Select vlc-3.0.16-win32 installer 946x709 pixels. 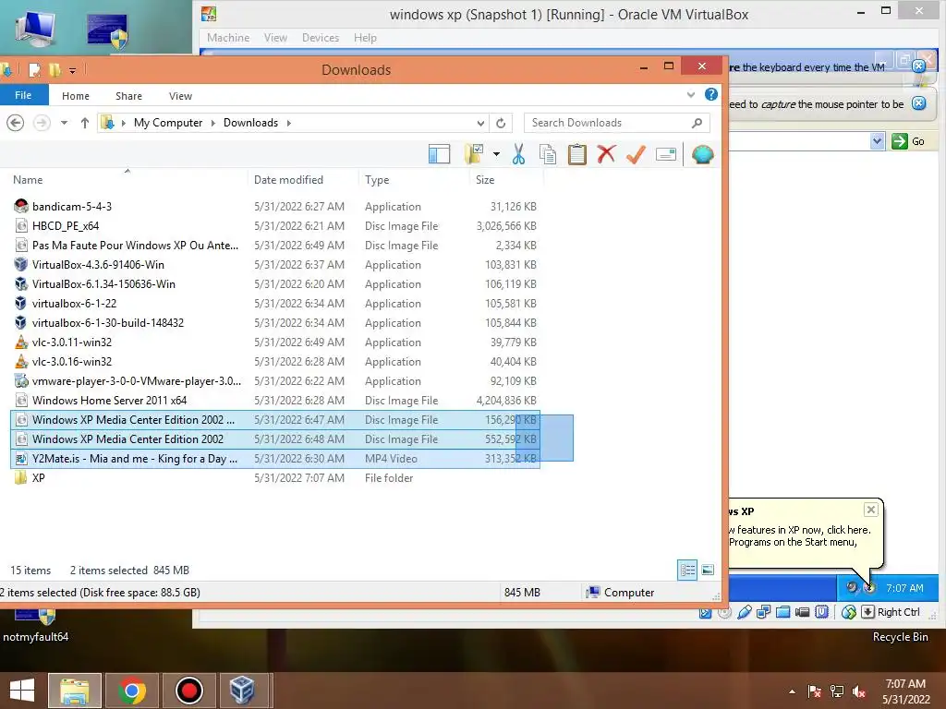72,361
